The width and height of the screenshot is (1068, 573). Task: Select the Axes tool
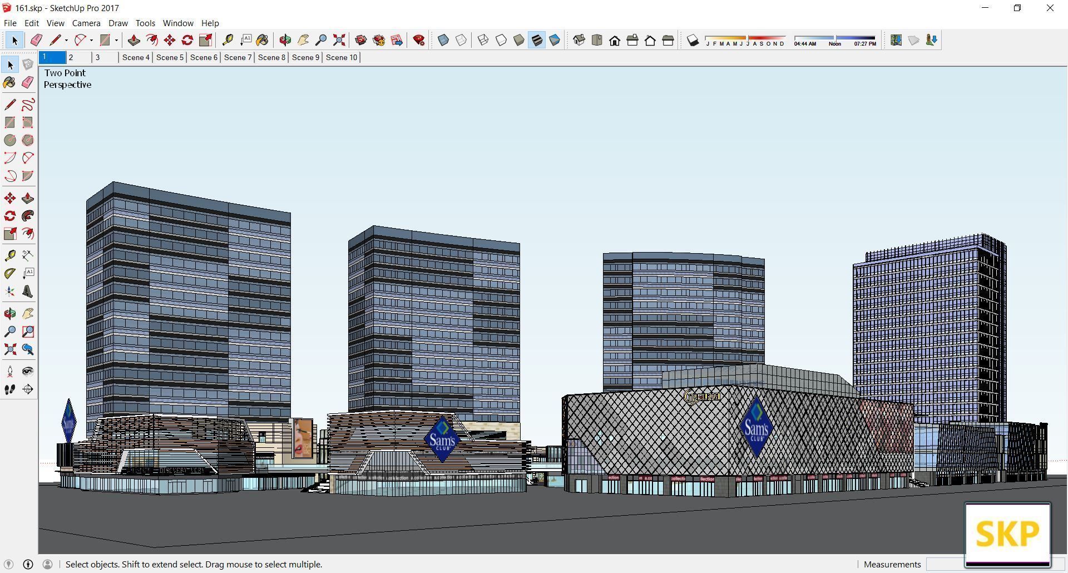[10, 292]
